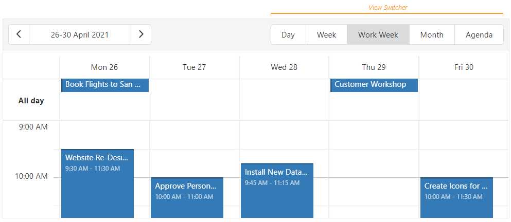Advance to next week using right arrow
511x222 pixels.
coord(141,34)
